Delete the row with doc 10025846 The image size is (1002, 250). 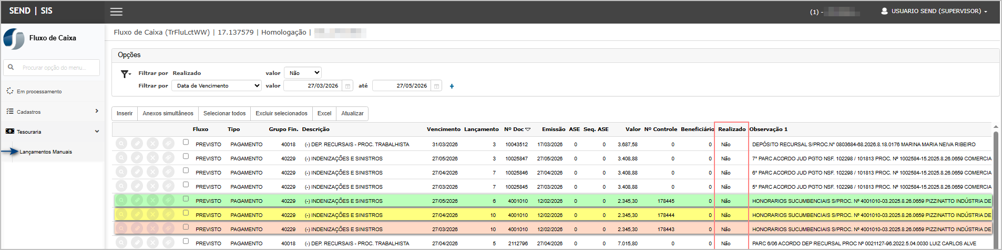coord(152,172)
